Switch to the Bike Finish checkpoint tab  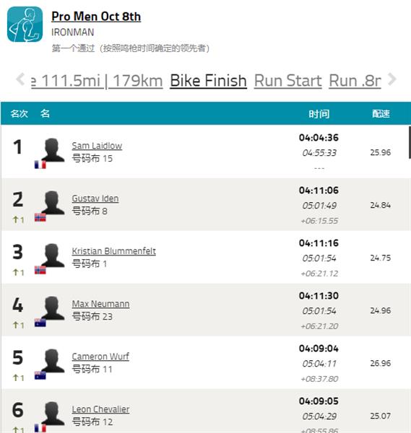tap(209, 81)
